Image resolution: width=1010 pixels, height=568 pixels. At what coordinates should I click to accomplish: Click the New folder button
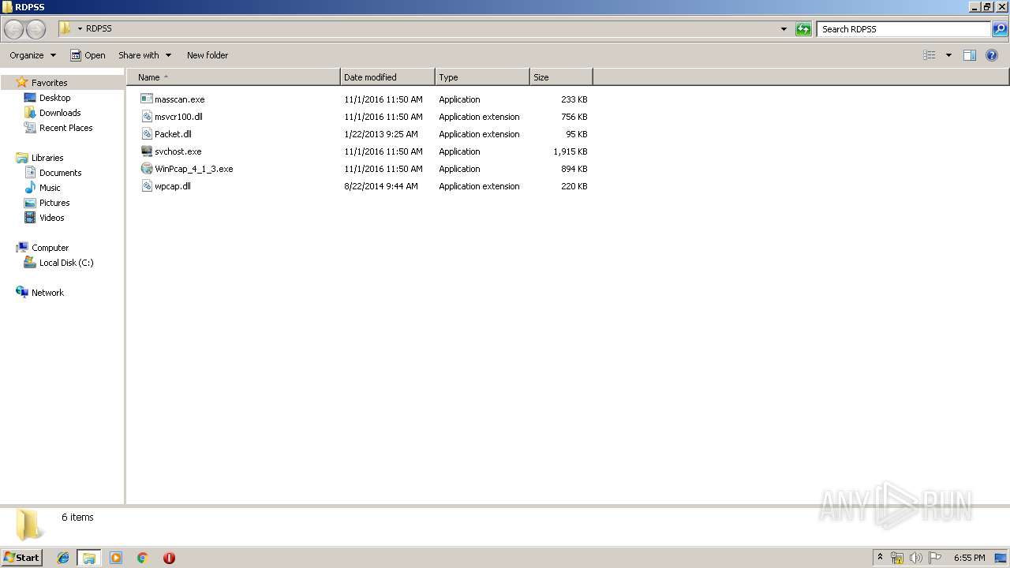pyautogui.click(x=208, y=55)
